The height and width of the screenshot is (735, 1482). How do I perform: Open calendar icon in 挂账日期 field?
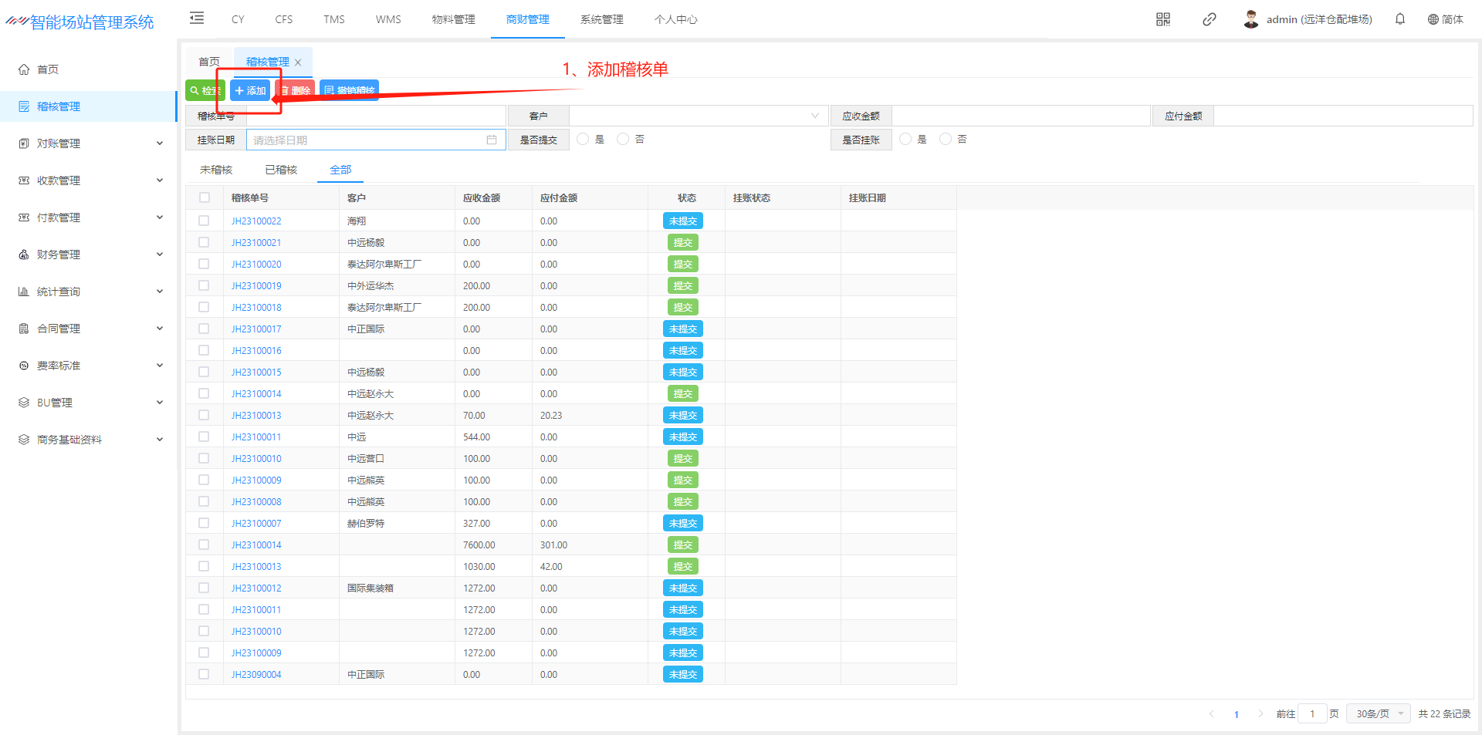click(x=492, y=140)
